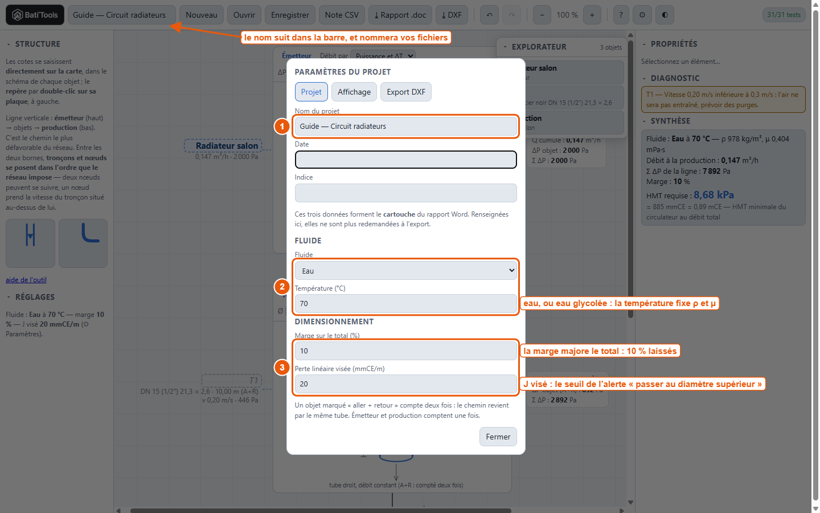Pick the elbow bend component tile

coord(83,243)
